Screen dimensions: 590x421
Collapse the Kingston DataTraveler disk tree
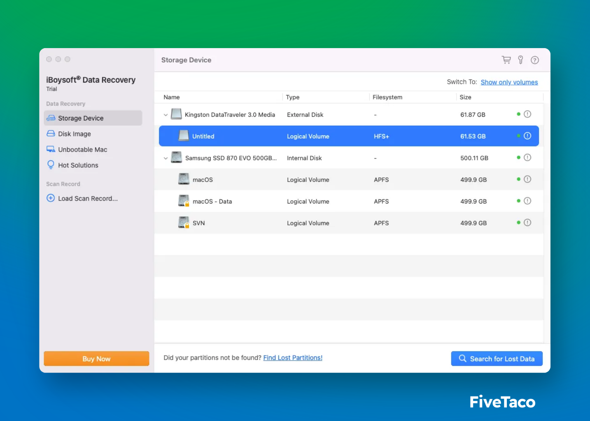(x=166, y=115)
